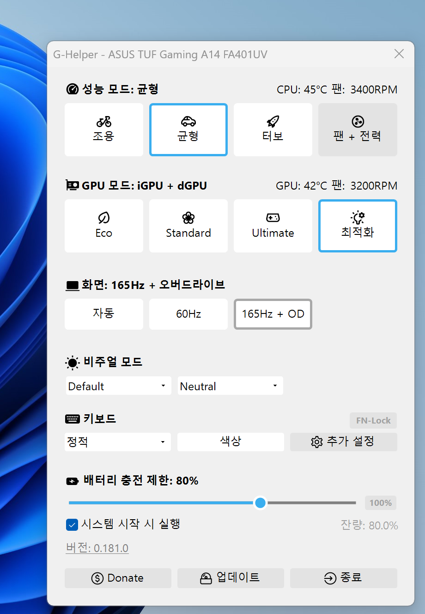Open keyboard 색상 (color) picker
The height and width of the screenshot is (614, 425).
tap(231, 442)
